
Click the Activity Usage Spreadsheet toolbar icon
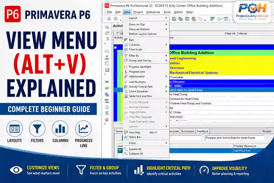tap(187, 19)
